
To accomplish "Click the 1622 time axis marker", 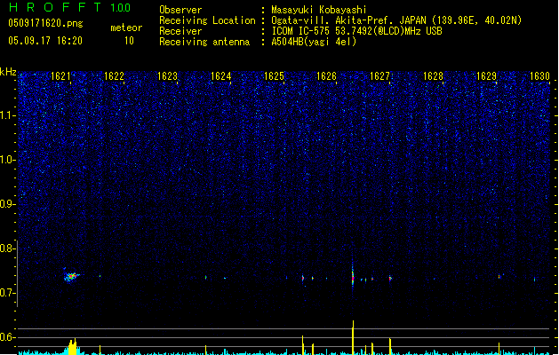I will click(114, 76).
